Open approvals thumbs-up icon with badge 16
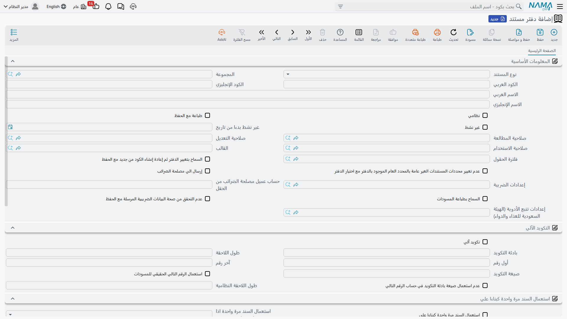This screenshot has height=319, width=567. (x=95, y=6)
